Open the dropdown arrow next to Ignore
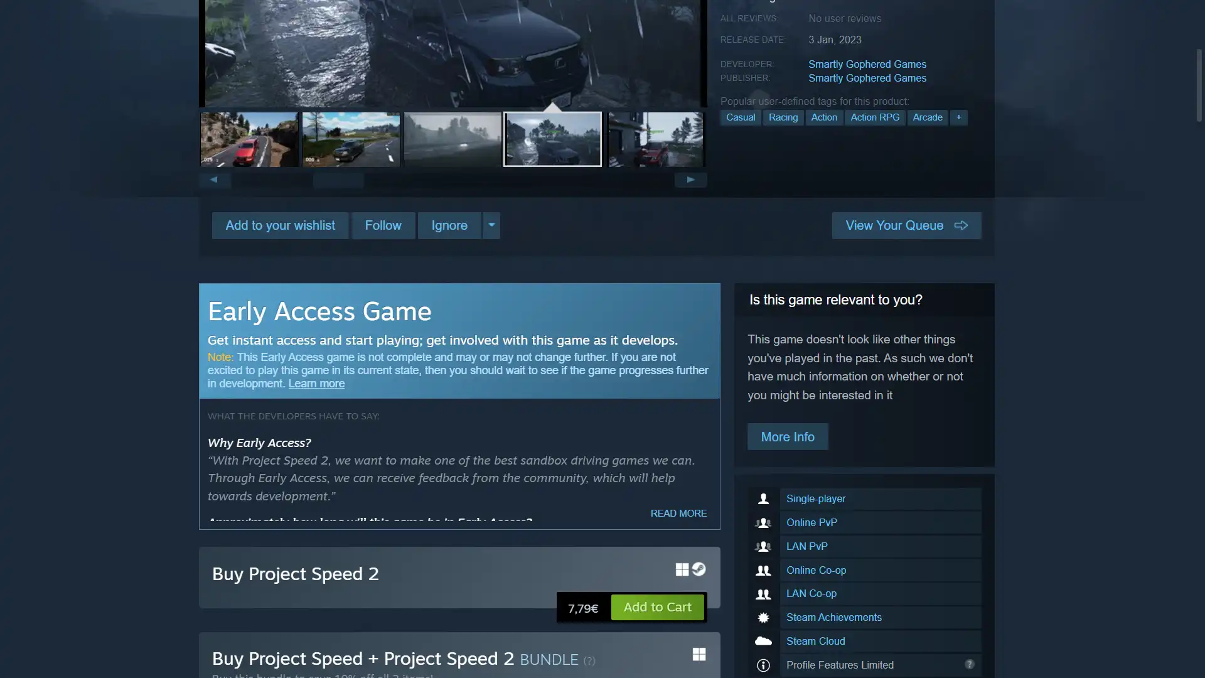 tap(491, 225)
